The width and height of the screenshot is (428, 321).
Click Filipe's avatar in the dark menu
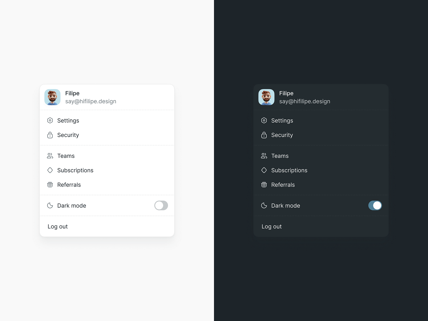266,97
